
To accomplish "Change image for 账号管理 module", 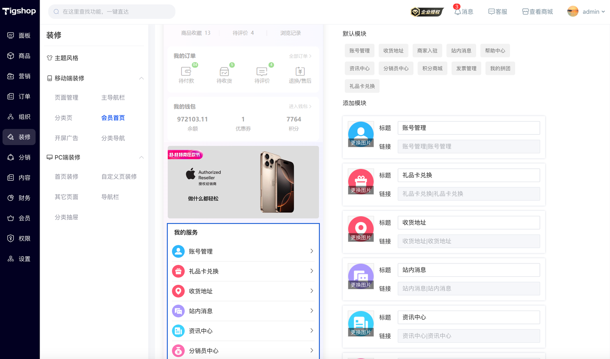I will coord(361,143).
